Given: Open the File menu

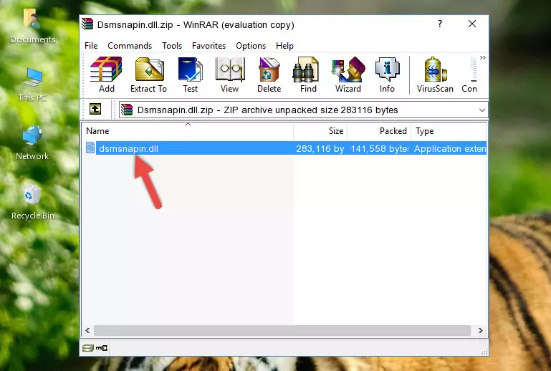Looking at the screenshot, I should pos(91,46).
